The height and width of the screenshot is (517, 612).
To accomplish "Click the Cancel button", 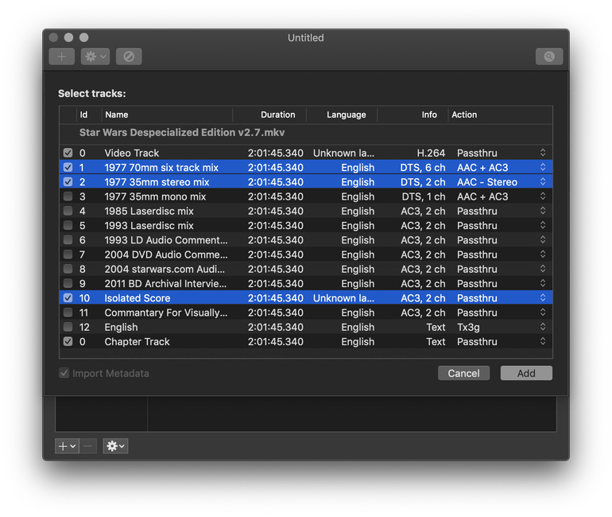I will click(x=463, y=373).
